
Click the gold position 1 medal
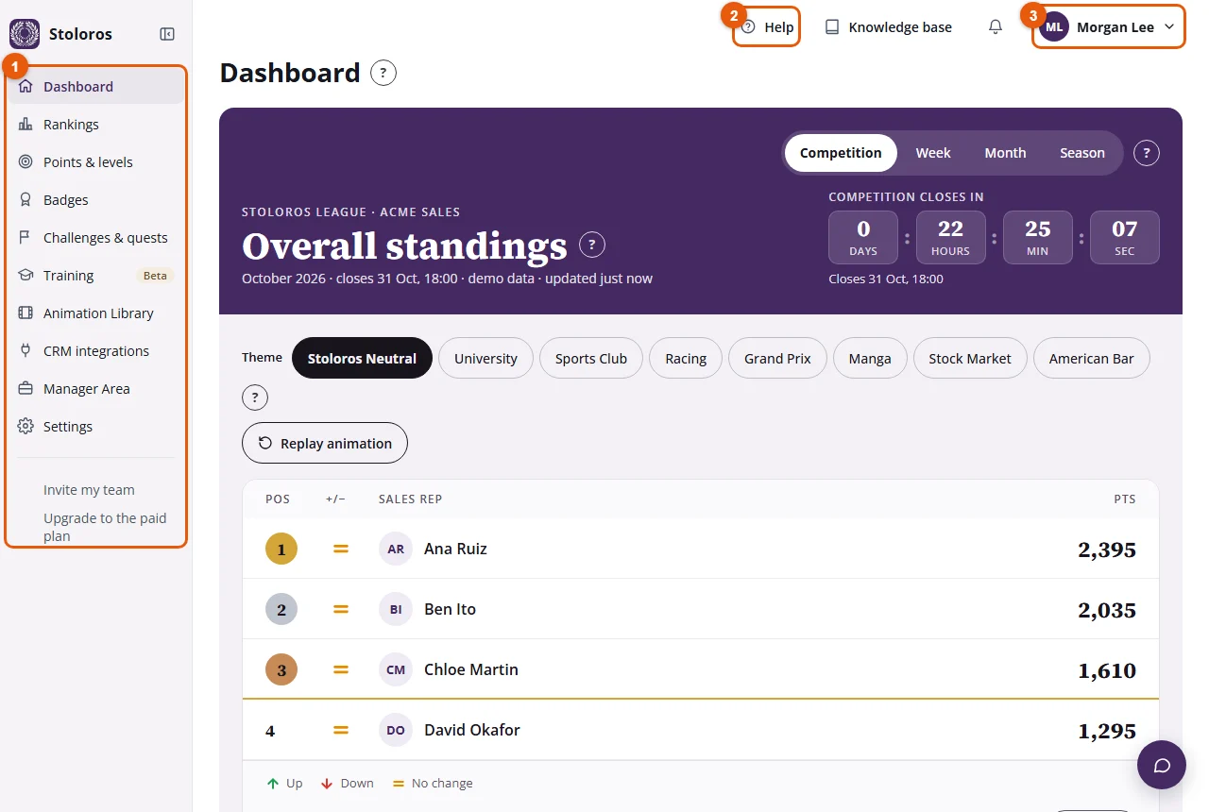coord(281,549)
